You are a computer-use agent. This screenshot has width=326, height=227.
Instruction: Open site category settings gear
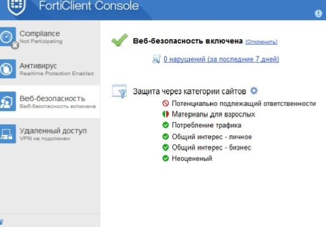[x=254, y=91]
